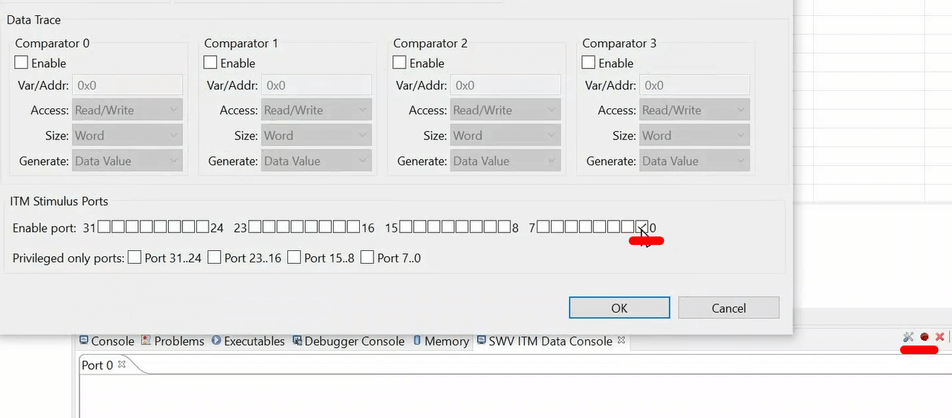Open Comparator 0 Access dropdown
The image size is (952, 418).
pos(128,110)
